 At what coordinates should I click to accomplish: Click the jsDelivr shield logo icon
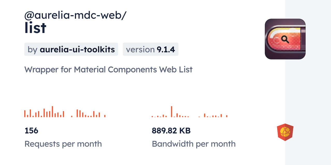[285, 132]
